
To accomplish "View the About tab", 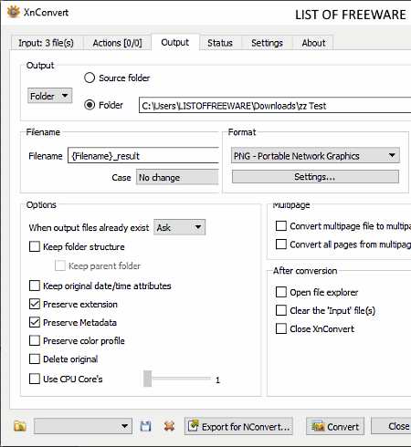I will (313, 43).
